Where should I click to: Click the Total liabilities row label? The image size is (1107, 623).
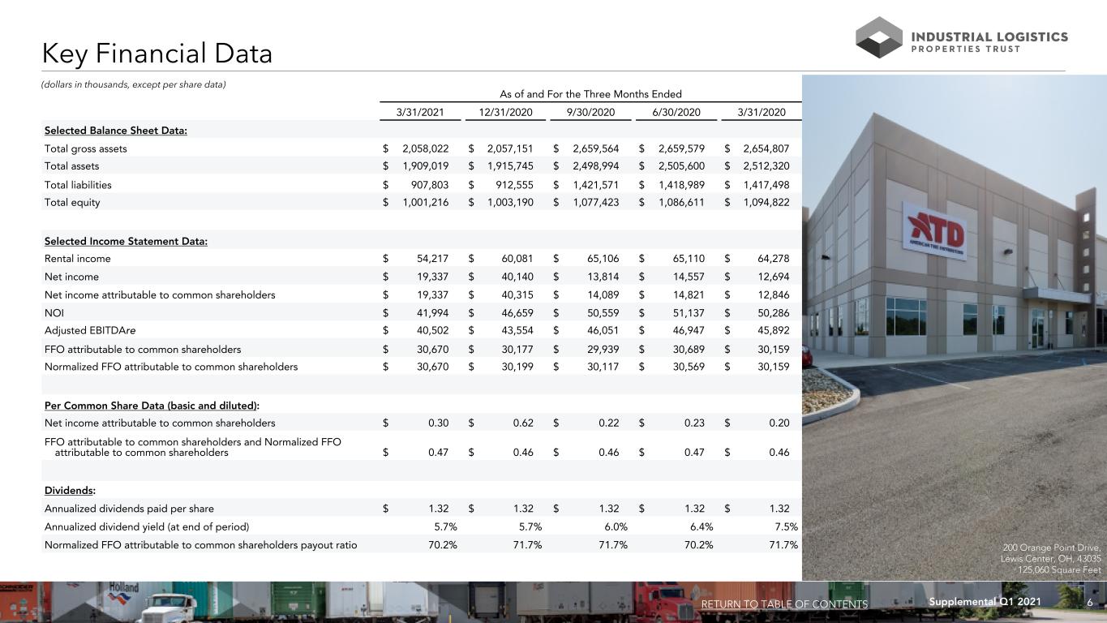tap(78, 185)
